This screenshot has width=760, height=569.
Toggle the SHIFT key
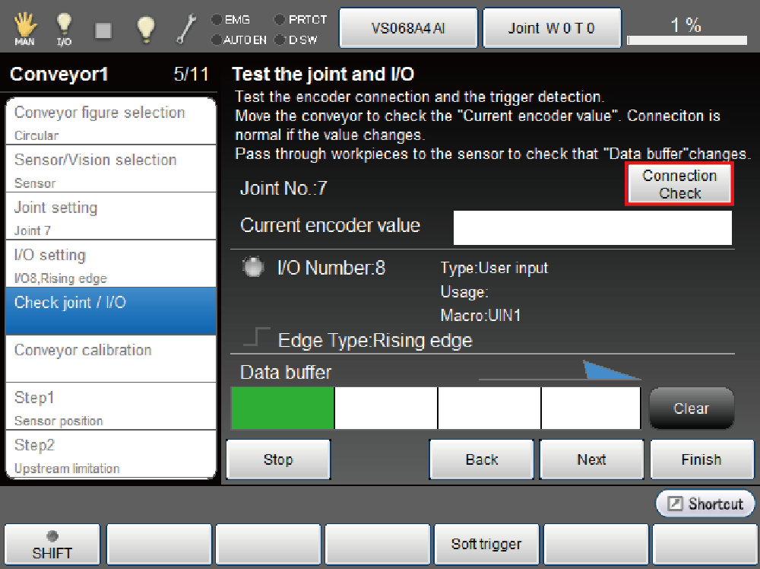(52, 545)
